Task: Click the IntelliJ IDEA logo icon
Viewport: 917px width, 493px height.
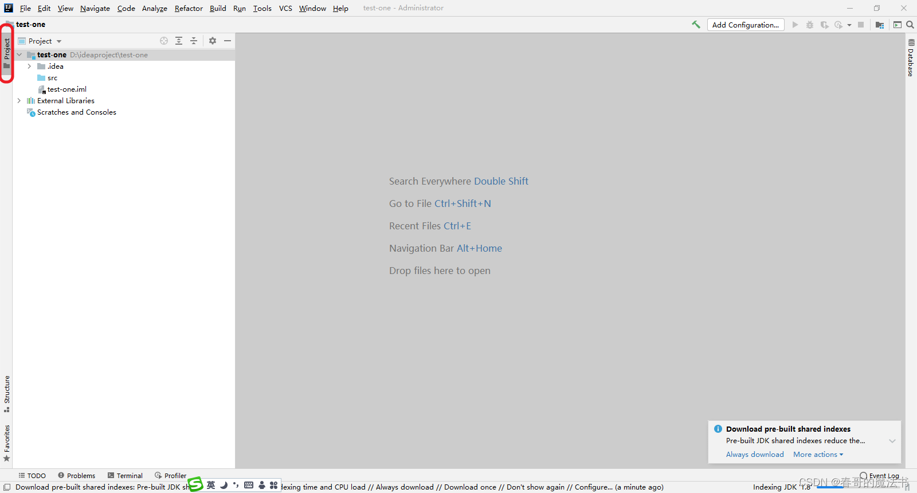Action: pos(8,8)
